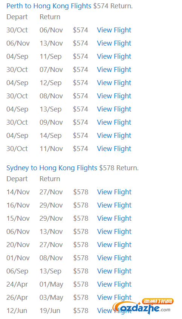
Task: View Flight for 30/Oct to 07/Nov trip
Action: pyautogui.click(x=114, y=70)
